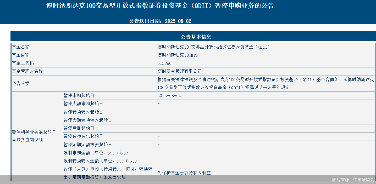Click the 暂停申购起始日 row label
376x184 pixels.
pyautogui.click(x=79, y=96)
